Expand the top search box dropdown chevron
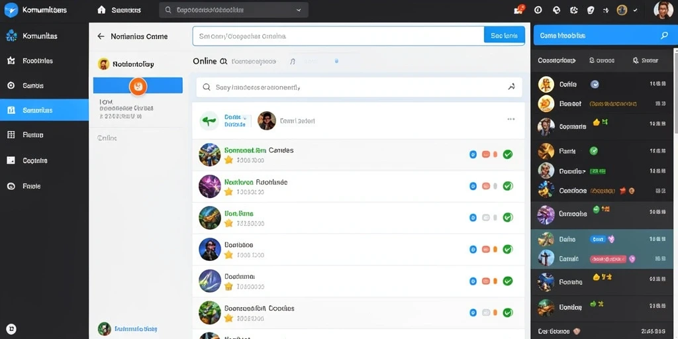 (299, 10)
